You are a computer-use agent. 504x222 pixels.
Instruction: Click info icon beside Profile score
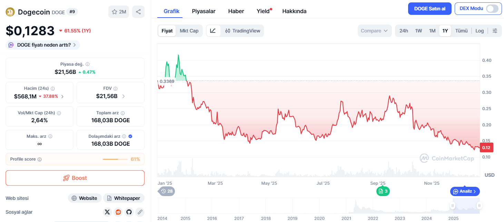coord(39,159)
